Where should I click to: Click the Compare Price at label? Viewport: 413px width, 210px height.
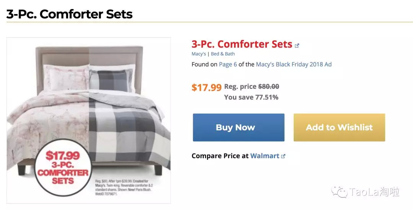coord(220,156)
